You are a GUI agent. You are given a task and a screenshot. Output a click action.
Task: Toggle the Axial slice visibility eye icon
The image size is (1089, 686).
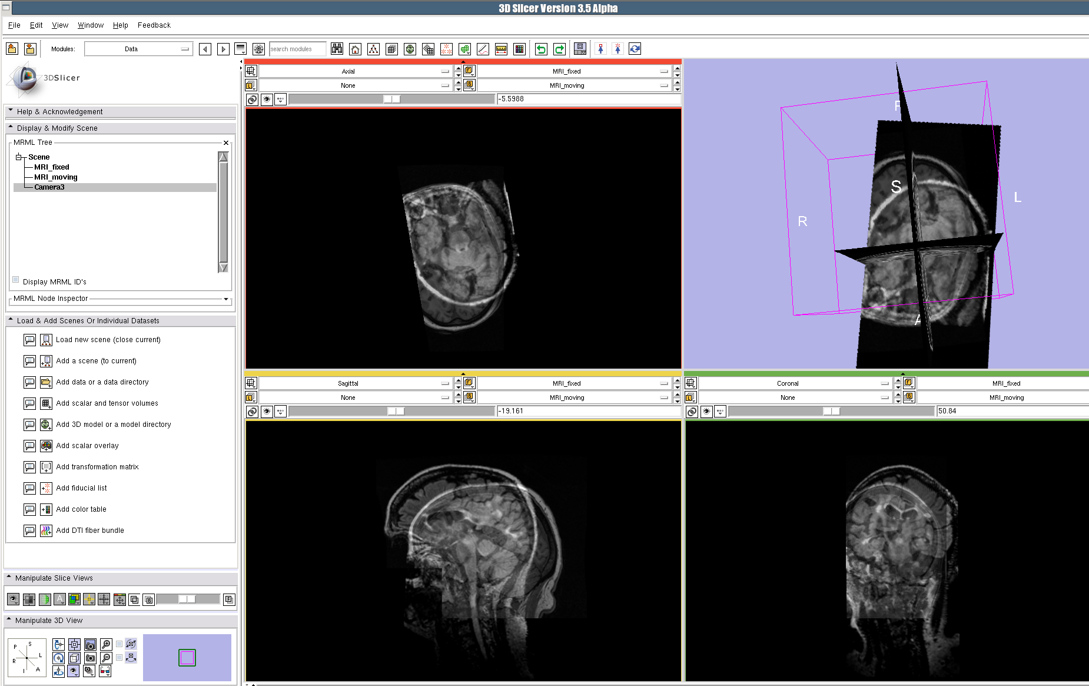click(267, 100)
